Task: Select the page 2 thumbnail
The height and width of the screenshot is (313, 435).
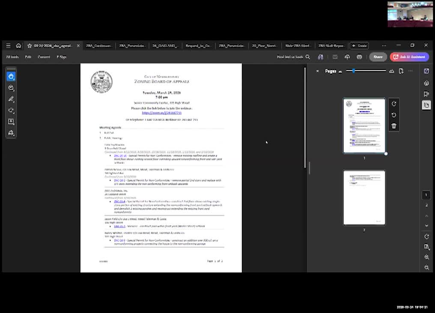Action: [364, 198]
